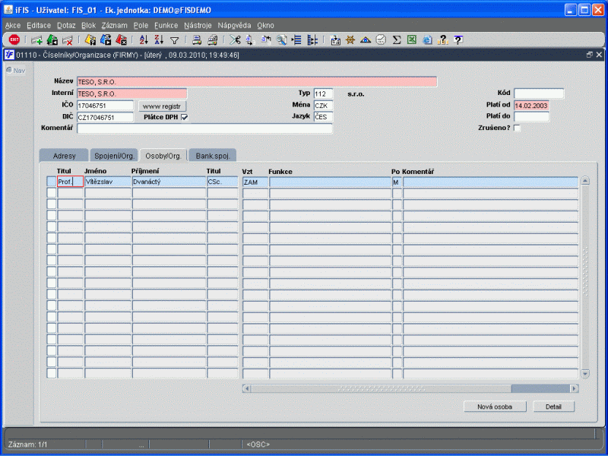Select the Osoby/Org. tab
Screen dimensions: 608x456
click(163, 156)
